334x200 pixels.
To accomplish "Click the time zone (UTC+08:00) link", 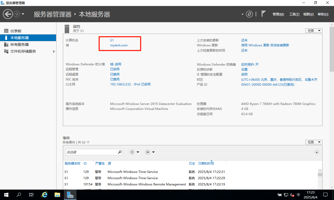I will click(x=279, y=80).
